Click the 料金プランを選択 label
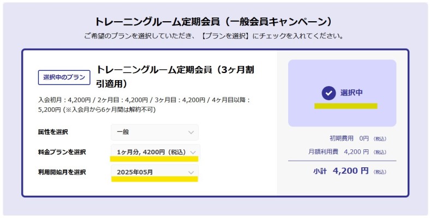Screen dimensions: 430x218 (x=62, y=152)
